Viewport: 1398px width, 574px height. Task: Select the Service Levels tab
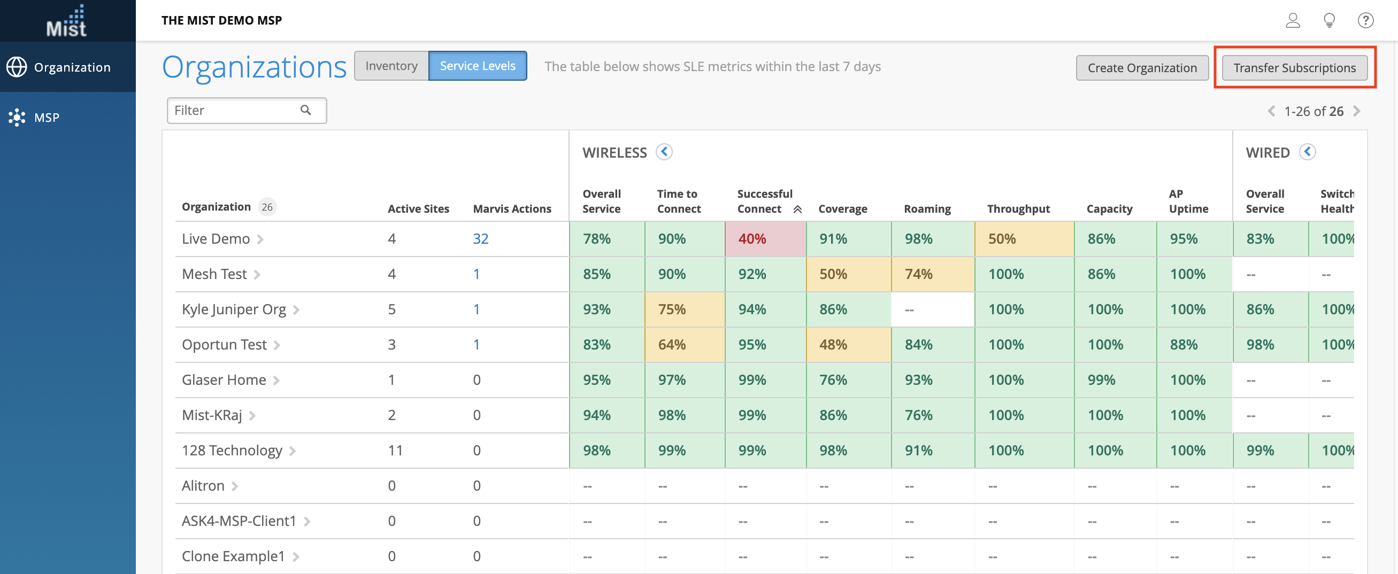[477, 66]
